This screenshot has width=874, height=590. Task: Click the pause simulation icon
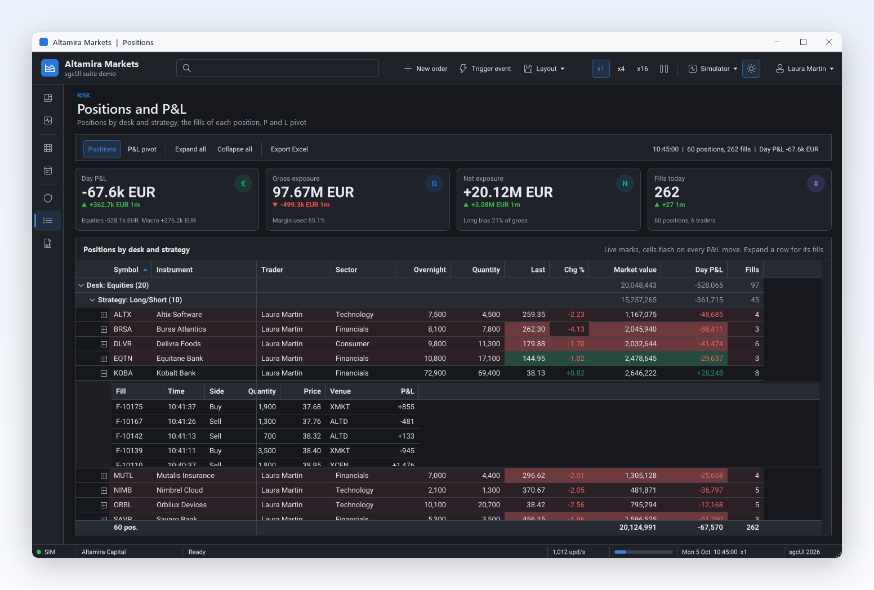tap(664, 69)
